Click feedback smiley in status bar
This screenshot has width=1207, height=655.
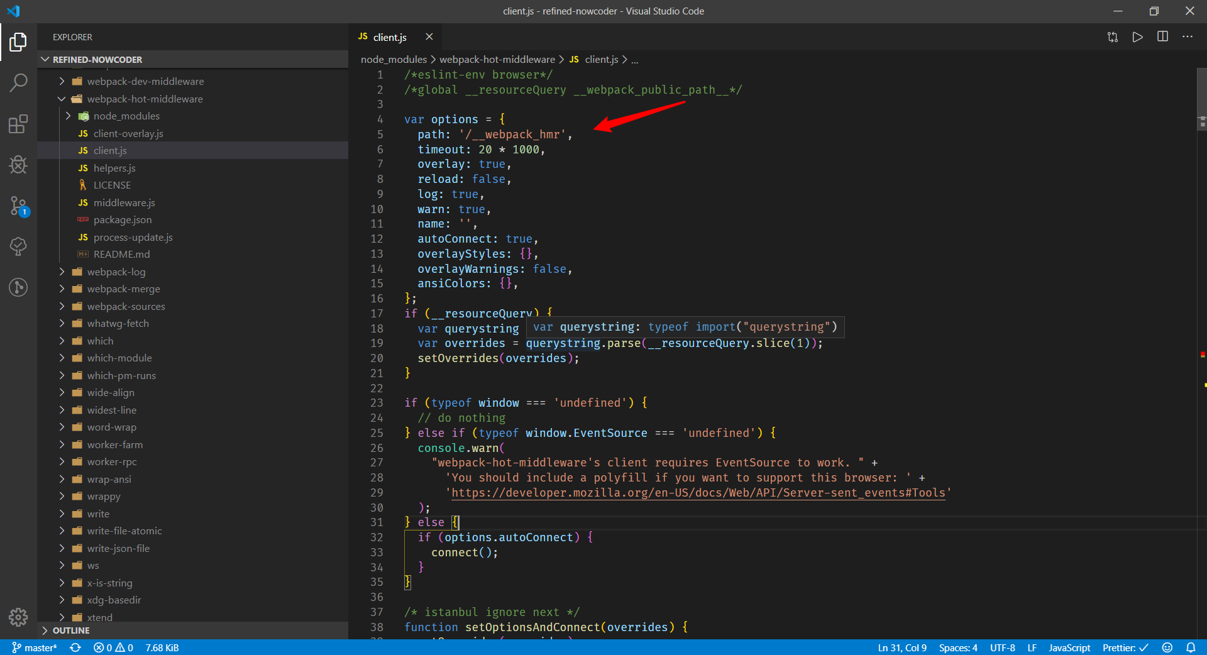[1167, 647]
